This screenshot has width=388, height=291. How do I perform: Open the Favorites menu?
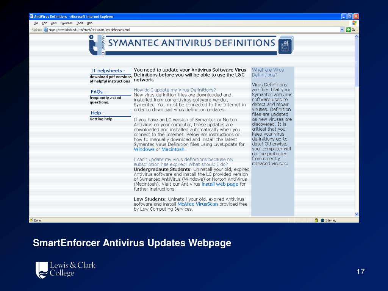point(66,23)
